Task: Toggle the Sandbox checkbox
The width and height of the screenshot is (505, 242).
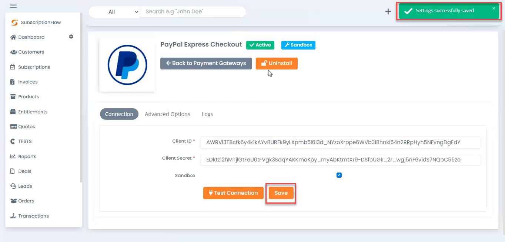Action: (x=339, y=175)
